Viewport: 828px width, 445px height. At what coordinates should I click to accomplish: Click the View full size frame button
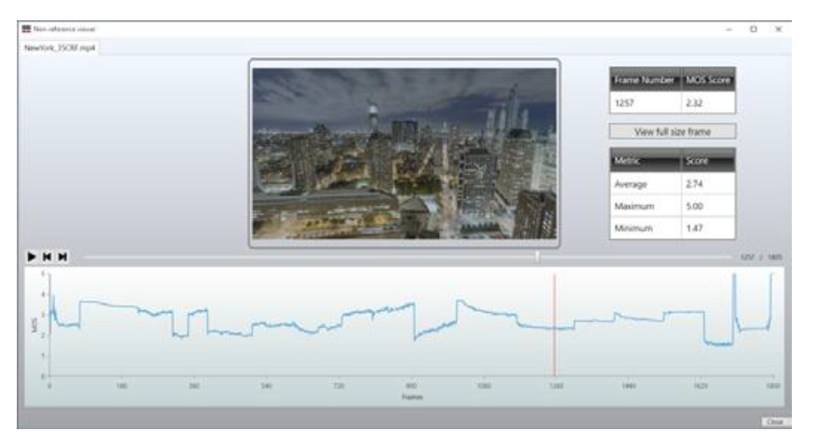point(672,131)
